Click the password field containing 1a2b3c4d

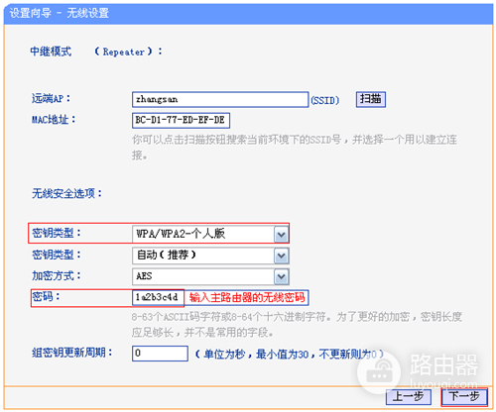tap(158, 297)
